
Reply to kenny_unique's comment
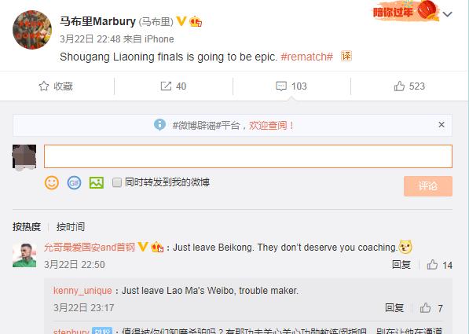pos(394,308)
